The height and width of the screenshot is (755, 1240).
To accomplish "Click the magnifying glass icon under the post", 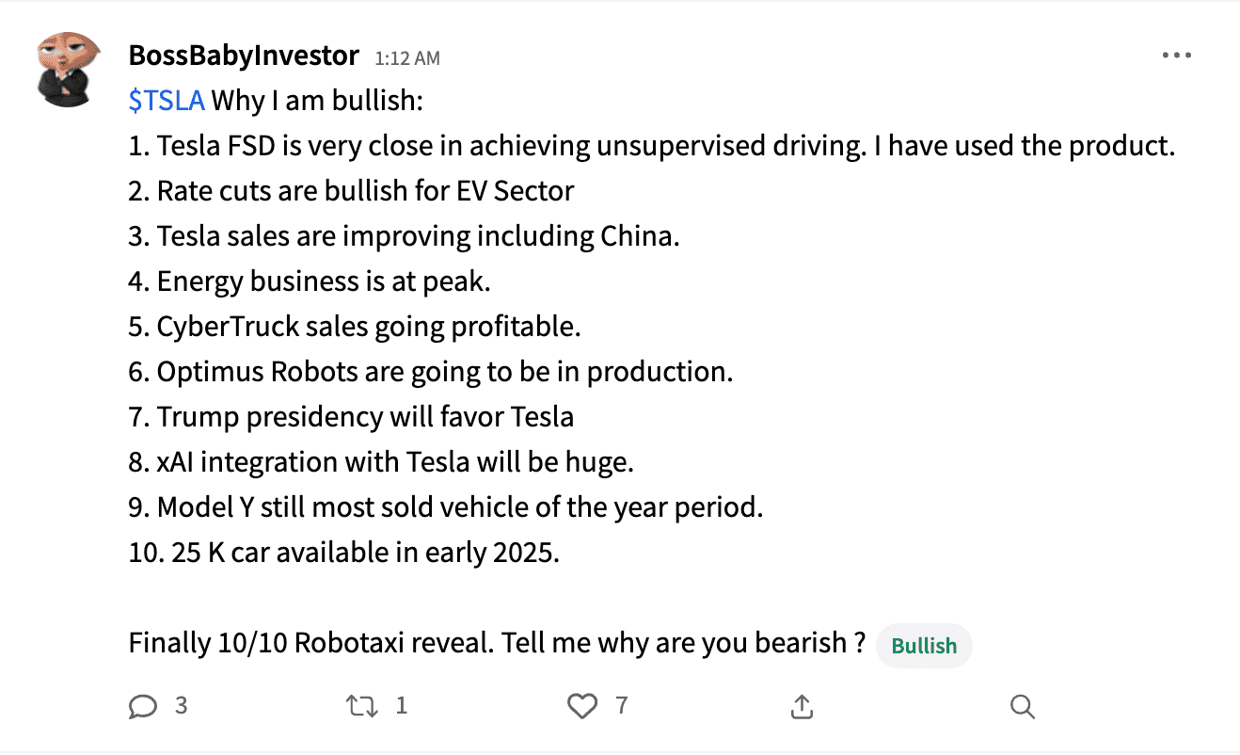I will coord(1022,706).
